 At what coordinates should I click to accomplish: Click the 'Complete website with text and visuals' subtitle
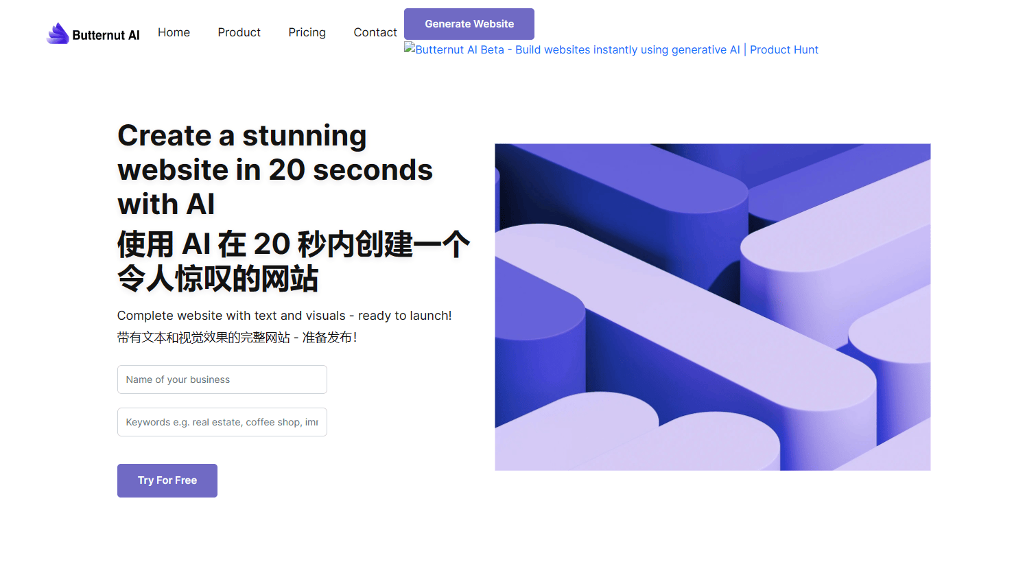coord(284,316)
